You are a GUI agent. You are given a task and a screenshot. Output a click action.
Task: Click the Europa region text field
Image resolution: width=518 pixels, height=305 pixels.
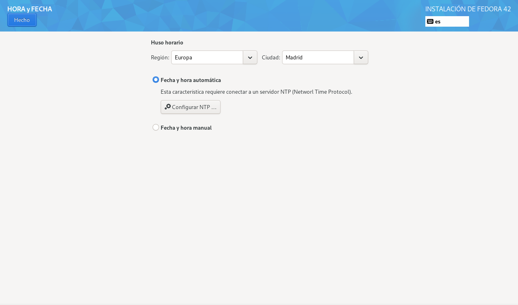click(x=207, y=57)
